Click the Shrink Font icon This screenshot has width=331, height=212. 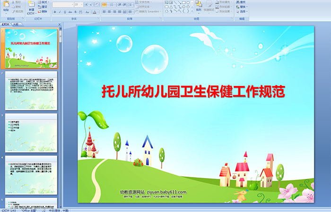click(x=91, y=4)
